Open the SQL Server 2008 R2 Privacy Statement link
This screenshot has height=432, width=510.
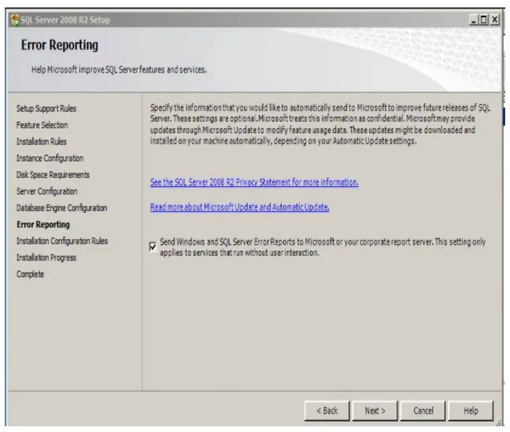[x=254, y=182]
